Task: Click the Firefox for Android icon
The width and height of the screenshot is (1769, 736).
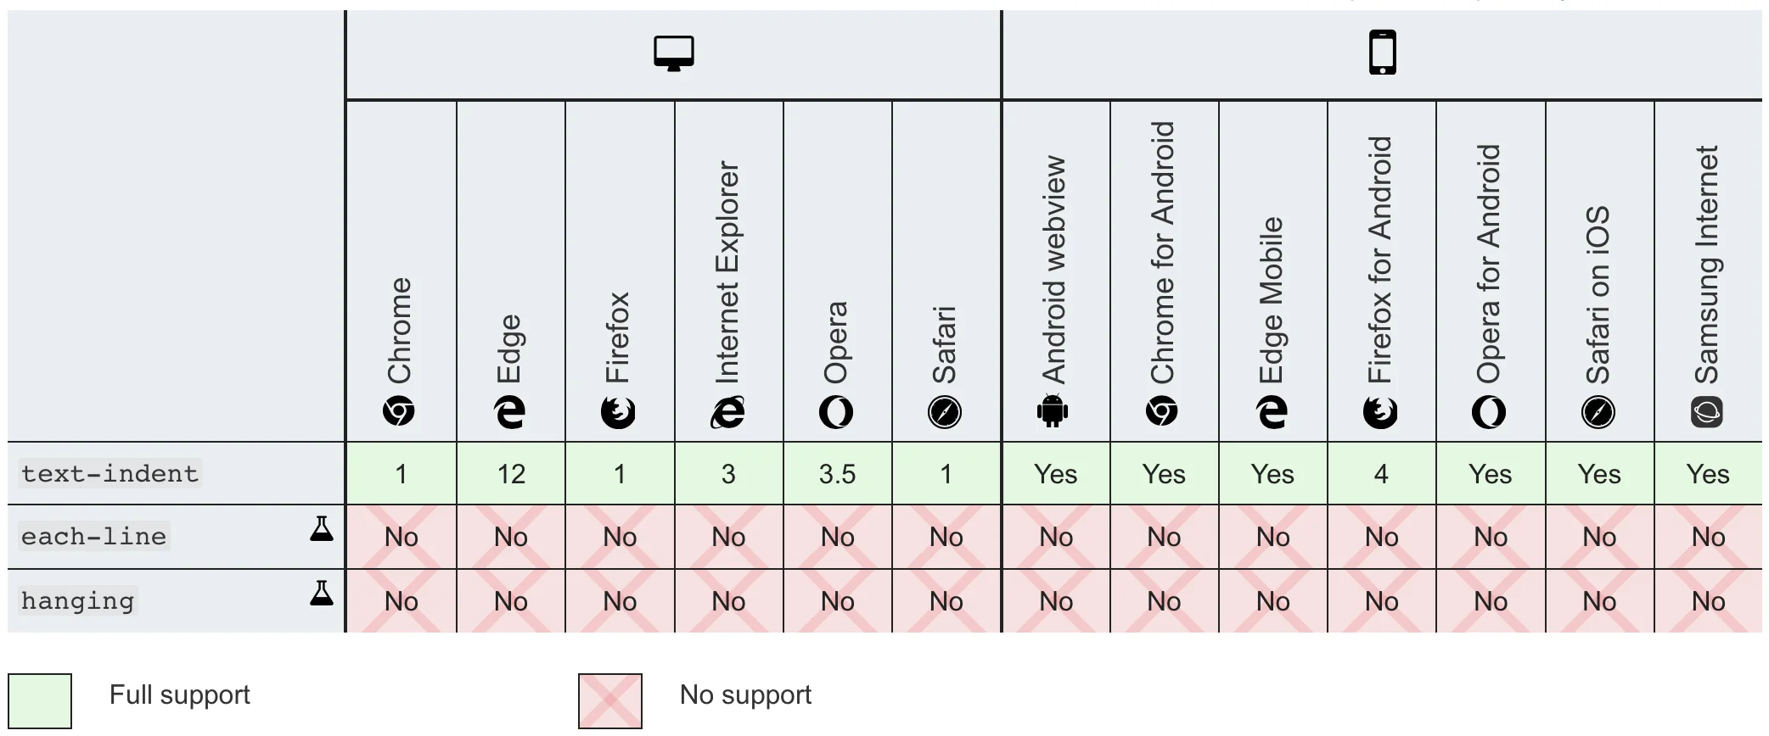Action: [x=1380, y=413]
